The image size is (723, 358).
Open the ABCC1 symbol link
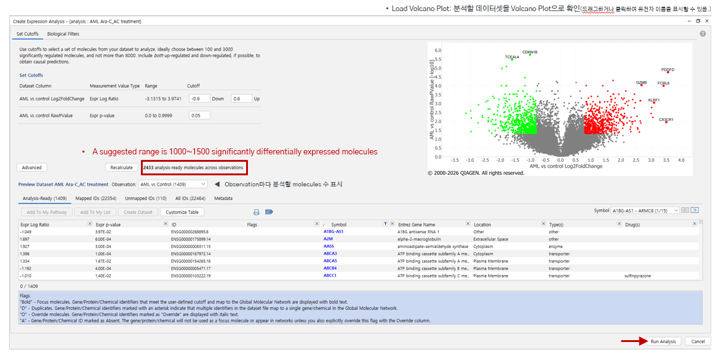click(330, 276)
